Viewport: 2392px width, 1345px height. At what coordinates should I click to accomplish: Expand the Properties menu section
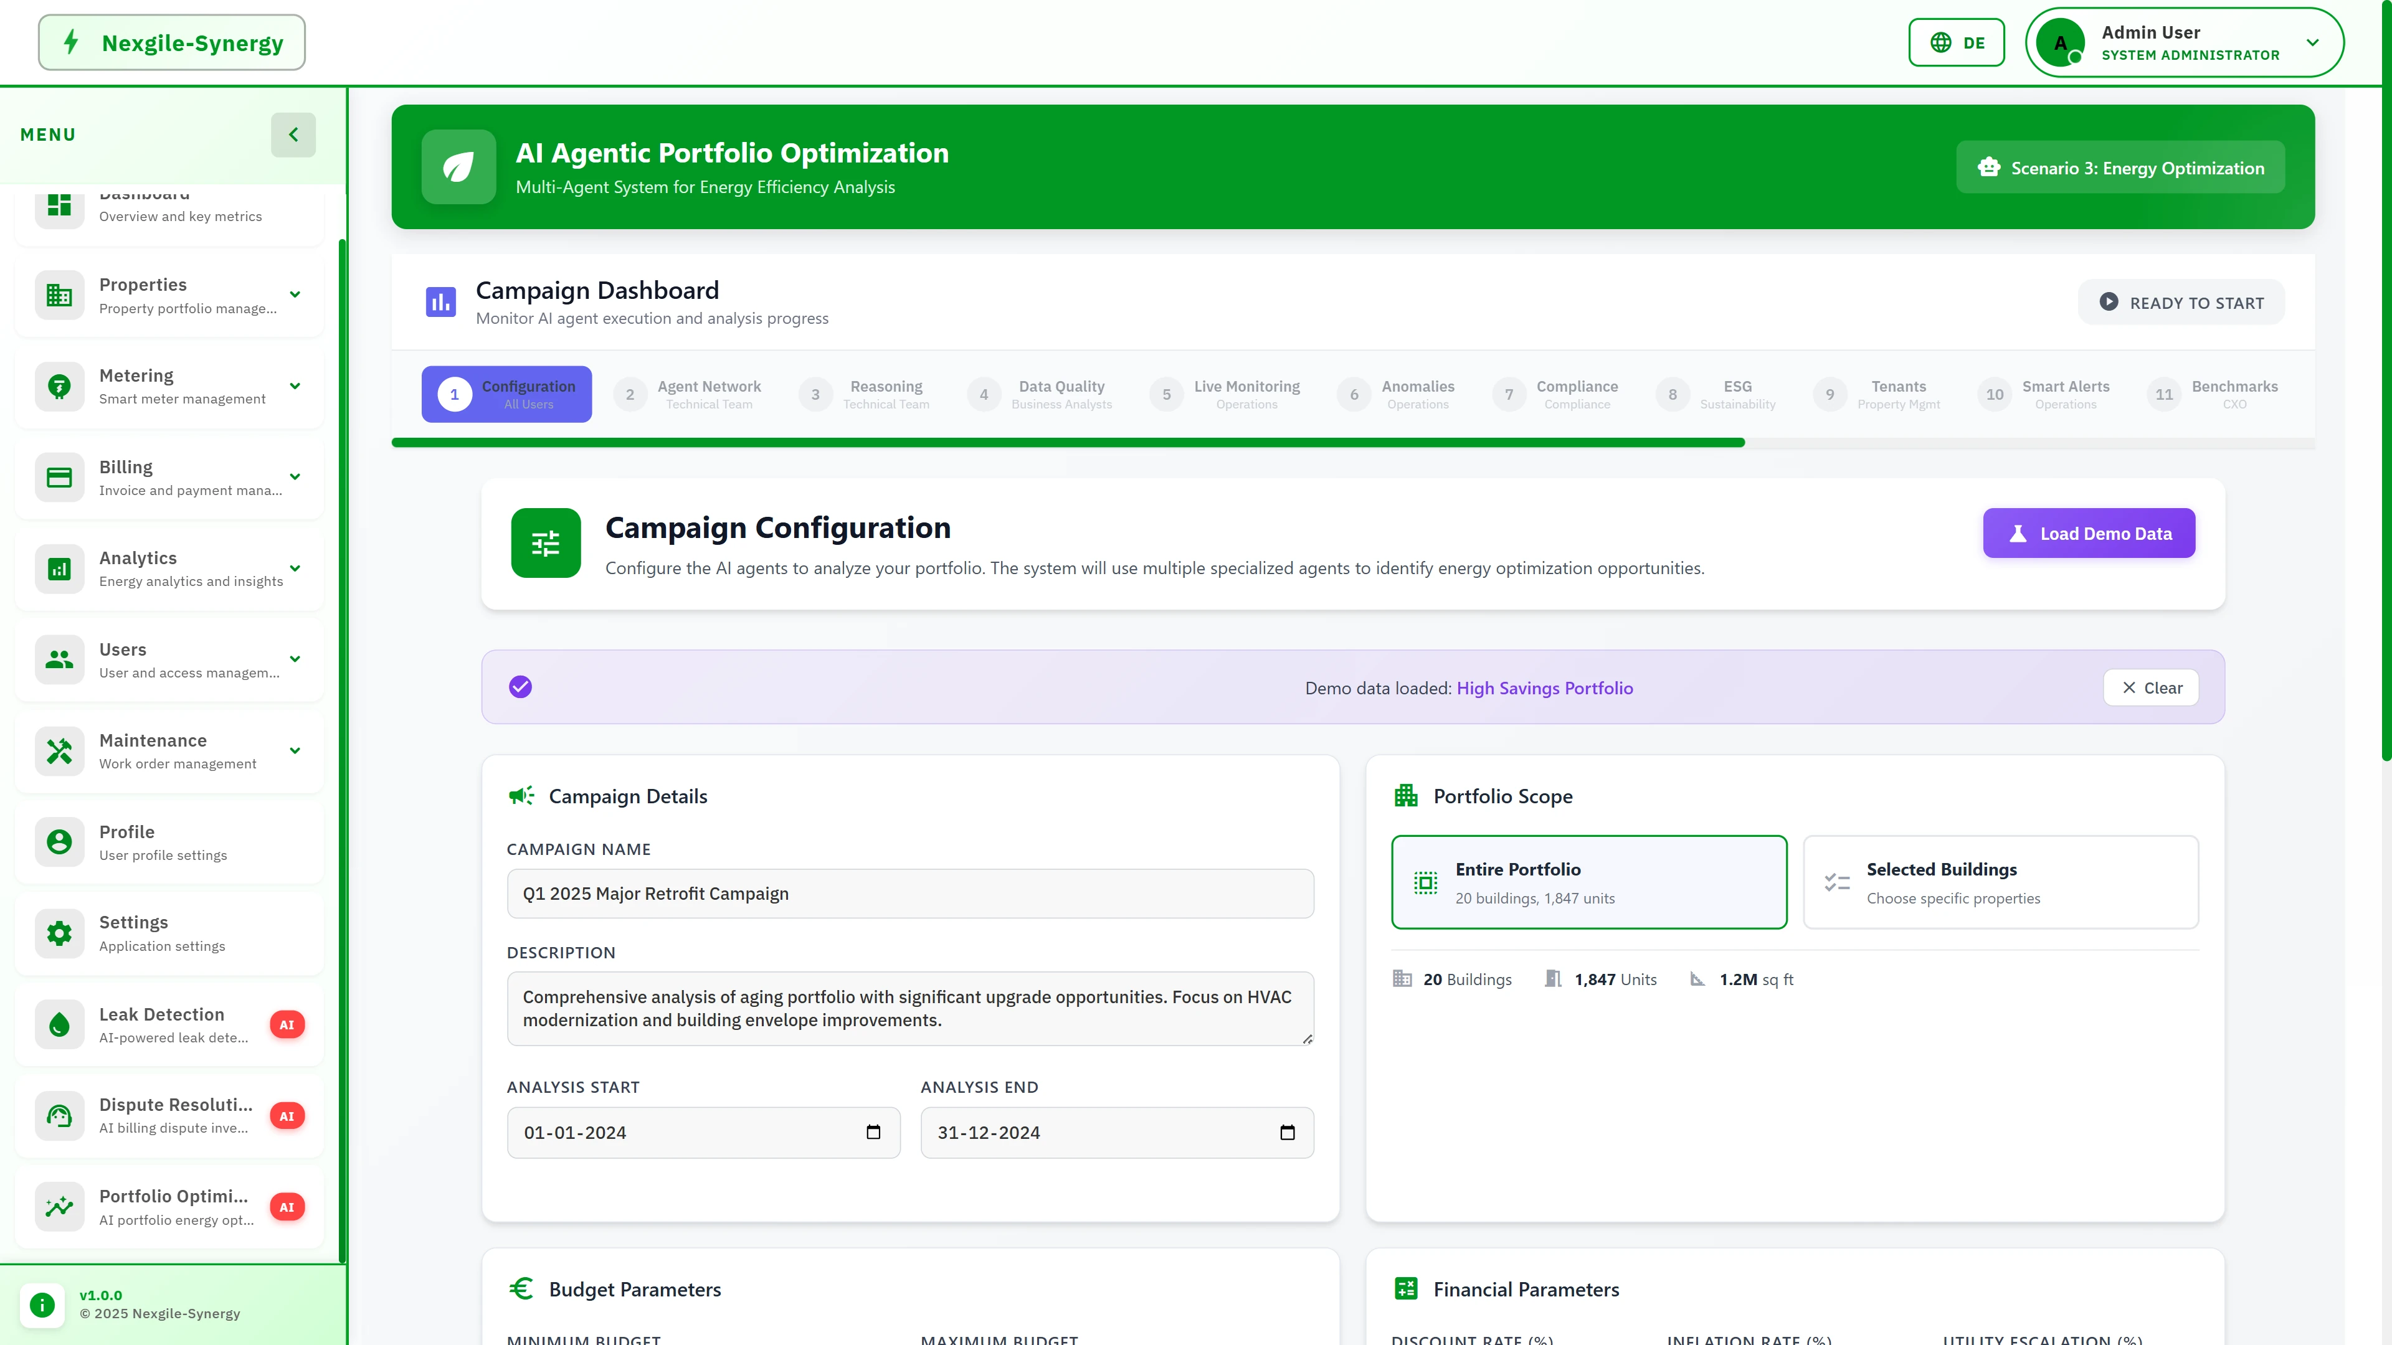click(x=295, y=295)
